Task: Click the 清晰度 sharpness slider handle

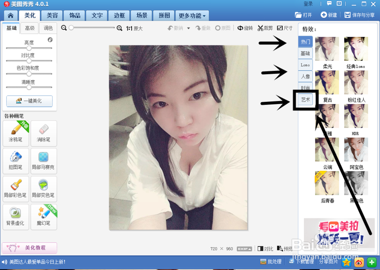Action: tap(29, 87)
